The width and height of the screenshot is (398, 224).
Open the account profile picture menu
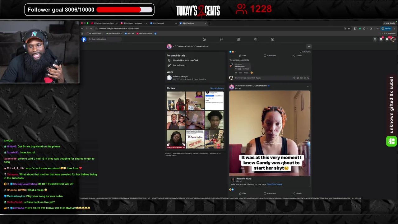pyautogui.click(x=393, y=39)
